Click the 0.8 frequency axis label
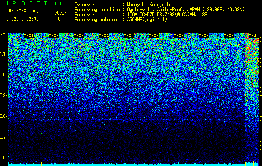The width and height of the screenshot is (262, 166). click(4, 116)
